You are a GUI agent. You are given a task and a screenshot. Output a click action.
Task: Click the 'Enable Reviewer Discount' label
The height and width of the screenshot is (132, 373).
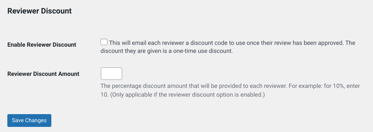pyautogui.click(x=42, y=45)
